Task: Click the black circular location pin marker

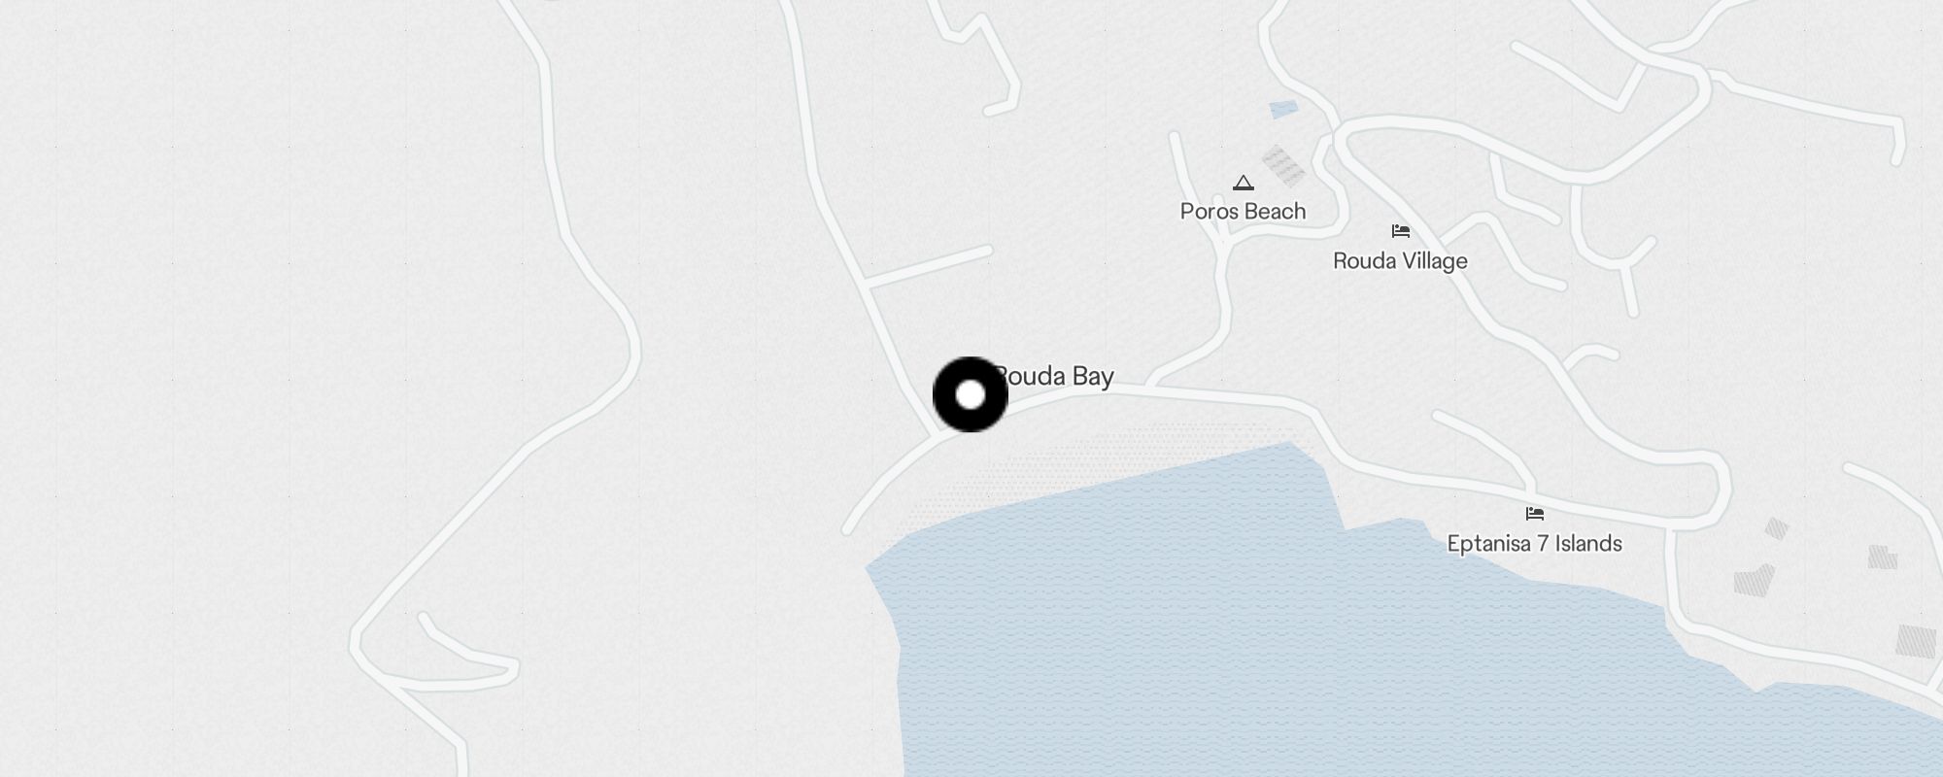Action: click(971, 394)
